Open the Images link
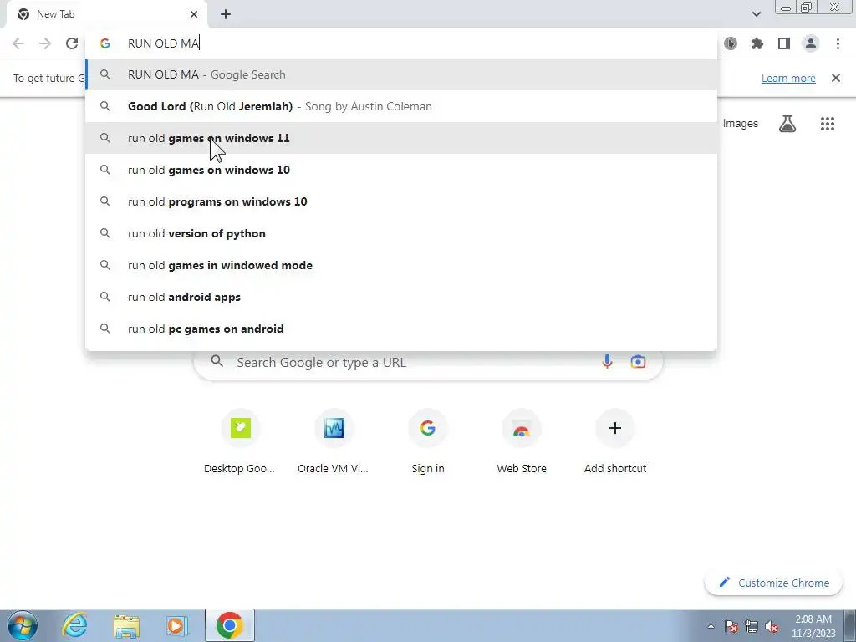The height and width of the screenshot is (642, 856). [x=741, y=124]
